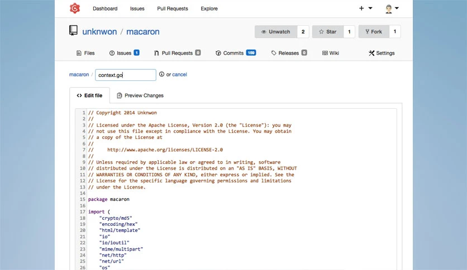The image size is (467, 270).
Task: Click the macaron breadcrumb link
Action: coord(79,74)
